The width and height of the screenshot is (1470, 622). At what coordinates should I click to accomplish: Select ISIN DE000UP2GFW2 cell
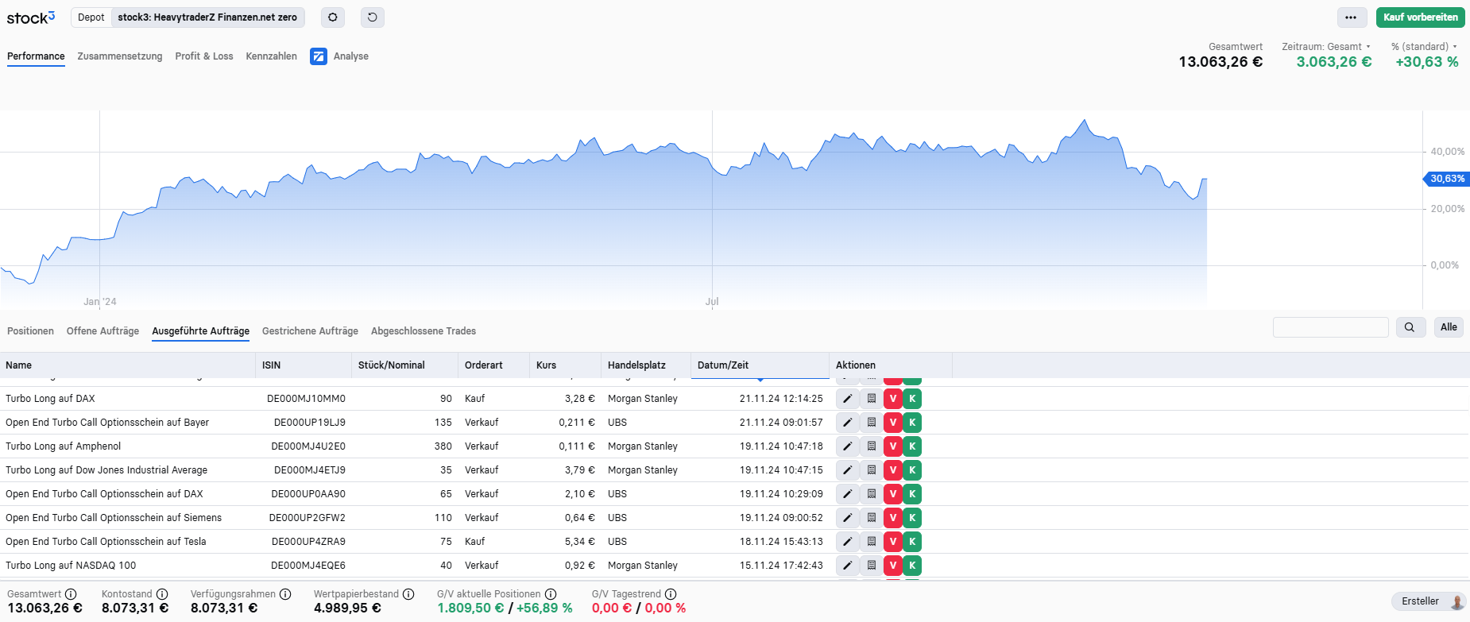(308, 518)
